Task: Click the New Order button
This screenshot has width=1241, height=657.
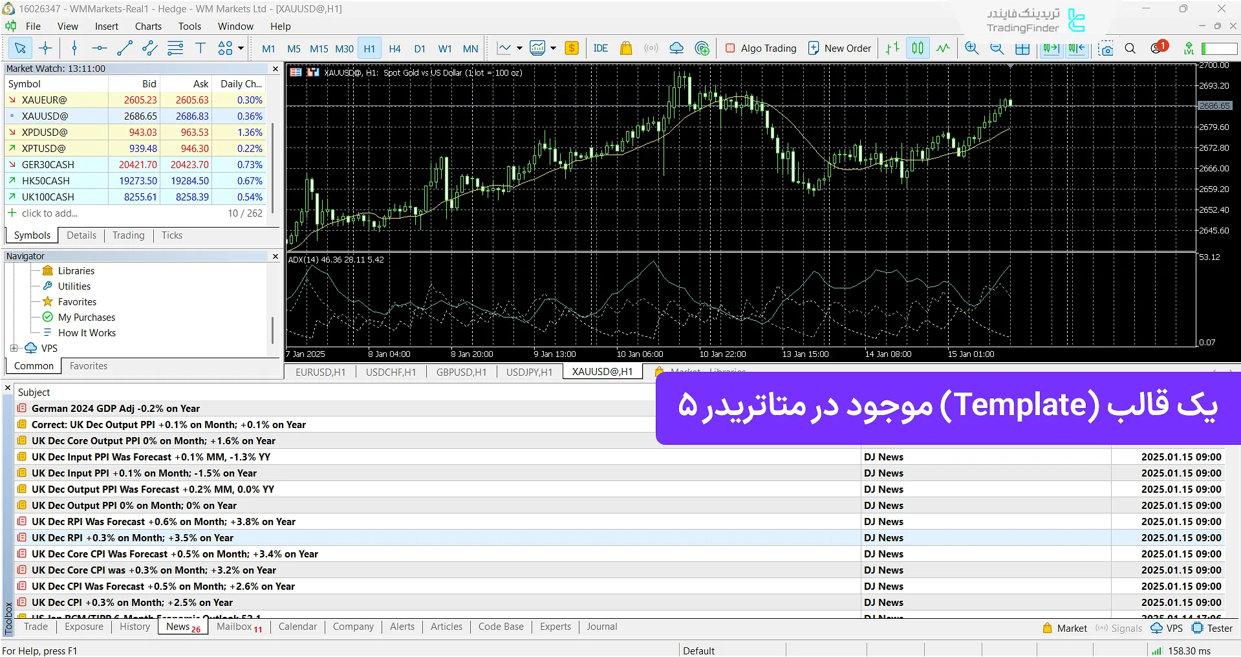Action: point(839,48)
